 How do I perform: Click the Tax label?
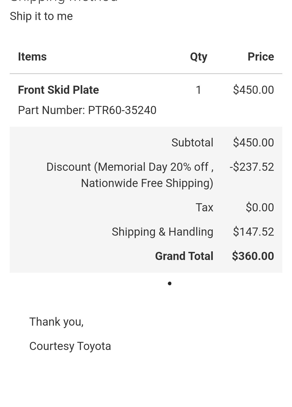click(x=204, y=208)
